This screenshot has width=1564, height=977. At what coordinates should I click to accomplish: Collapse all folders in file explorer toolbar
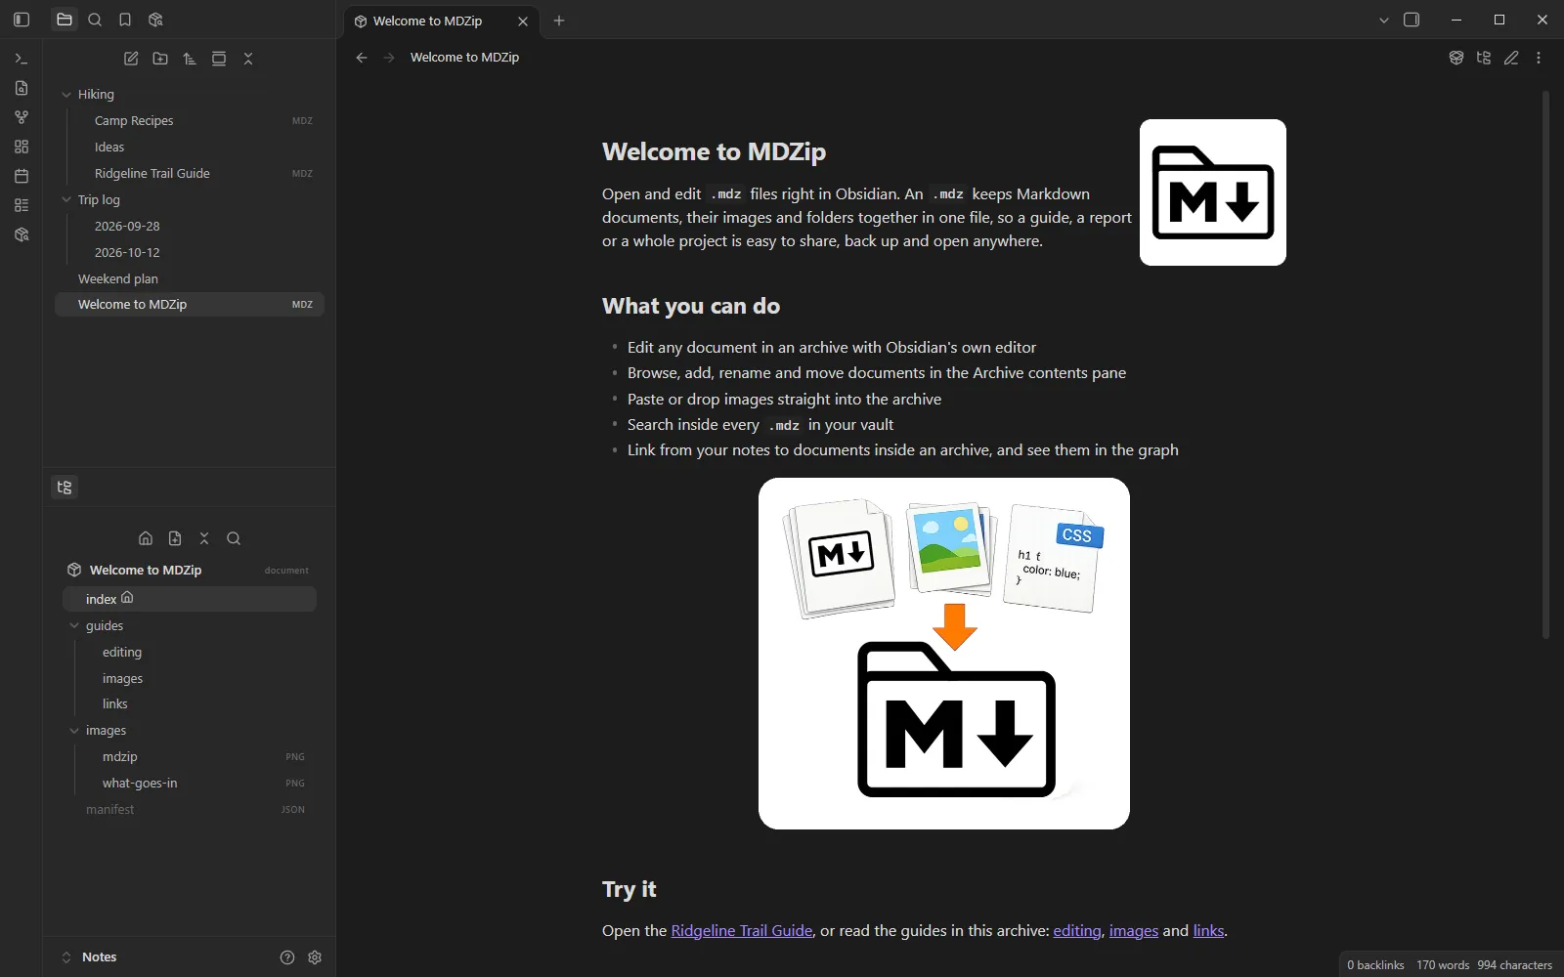click(248, 59)
